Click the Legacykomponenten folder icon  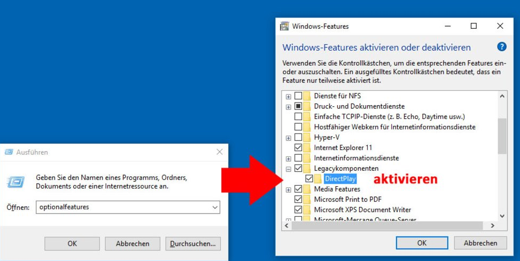[x=307, y=168]
